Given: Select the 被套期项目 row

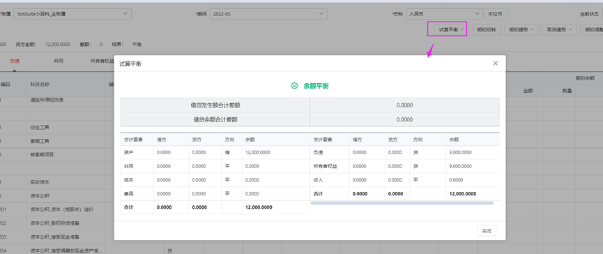Looking at the screenshot, I should click(x=42, y=155).
